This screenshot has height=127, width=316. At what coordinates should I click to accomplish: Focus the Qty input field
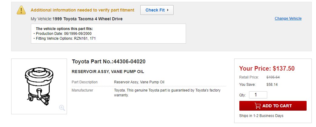[x=258, y=95]
